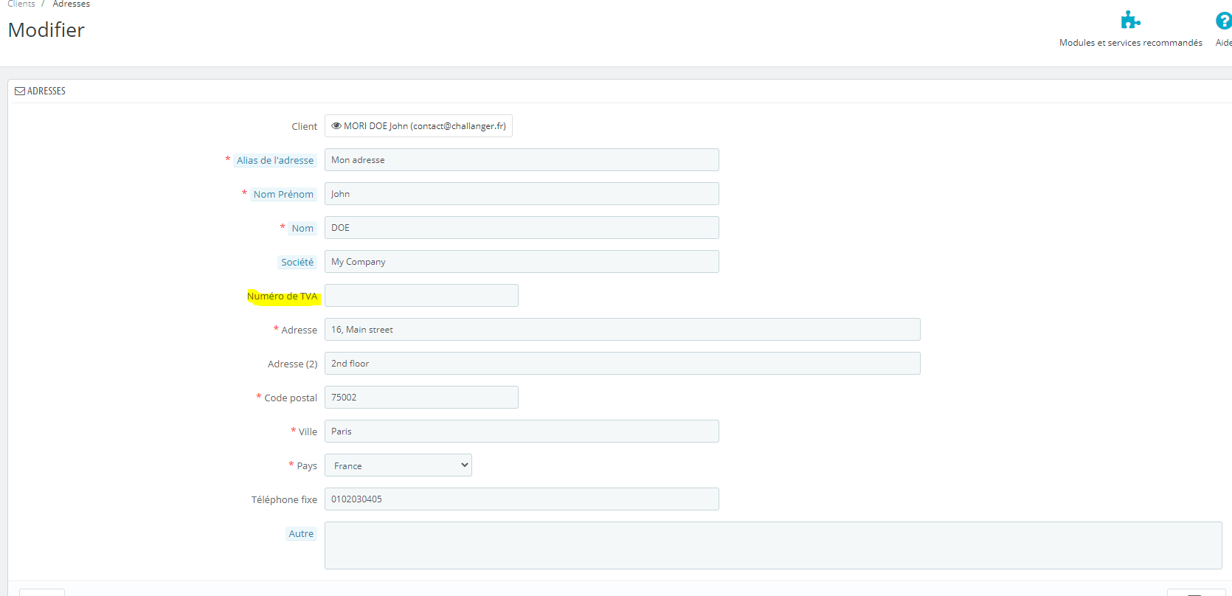Click the Code postal field showing 75002
This screenshot has height=596, width=1232.
pyautogui.click(x=421, y=398)
